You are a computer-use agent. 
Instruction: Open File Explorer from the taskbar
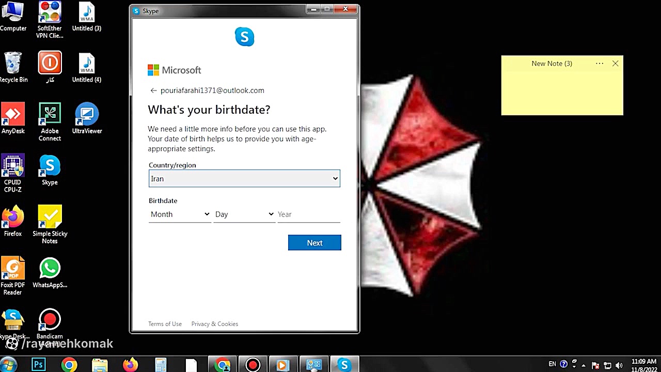pyautogui.click(x=100, y=365)
